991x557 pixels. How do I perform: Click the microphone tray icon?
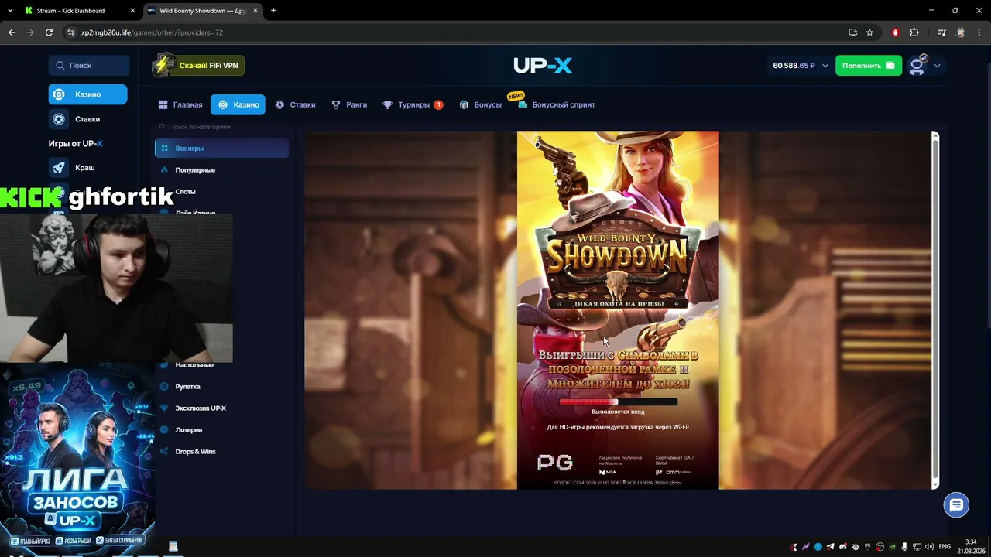pos(905,547)
